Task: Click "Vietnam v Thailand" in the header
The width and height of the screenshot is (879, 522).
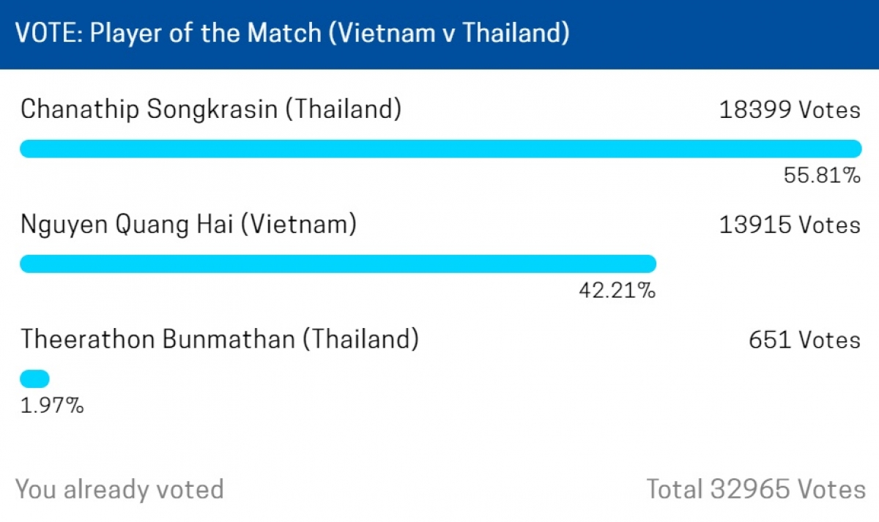Action: click(x=449, y=34)
